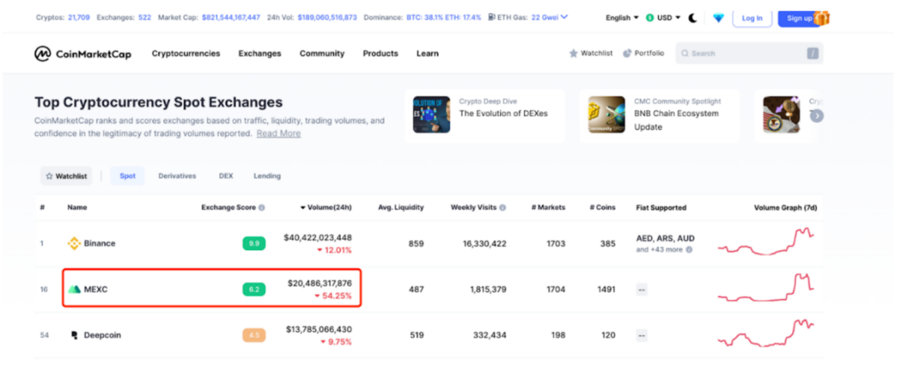Click the search magnifier icon
This screenshot has width=914, height=373.
click(685, 54)
